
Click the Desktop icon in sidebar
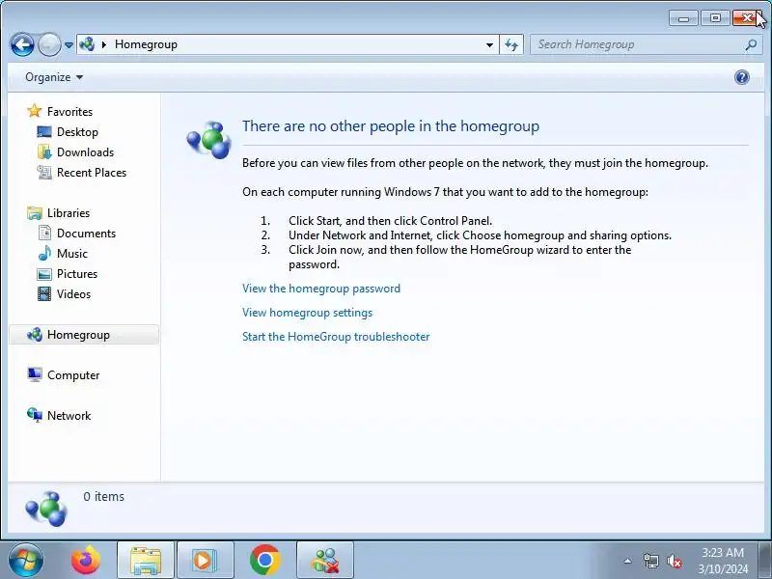pos(44,132)
